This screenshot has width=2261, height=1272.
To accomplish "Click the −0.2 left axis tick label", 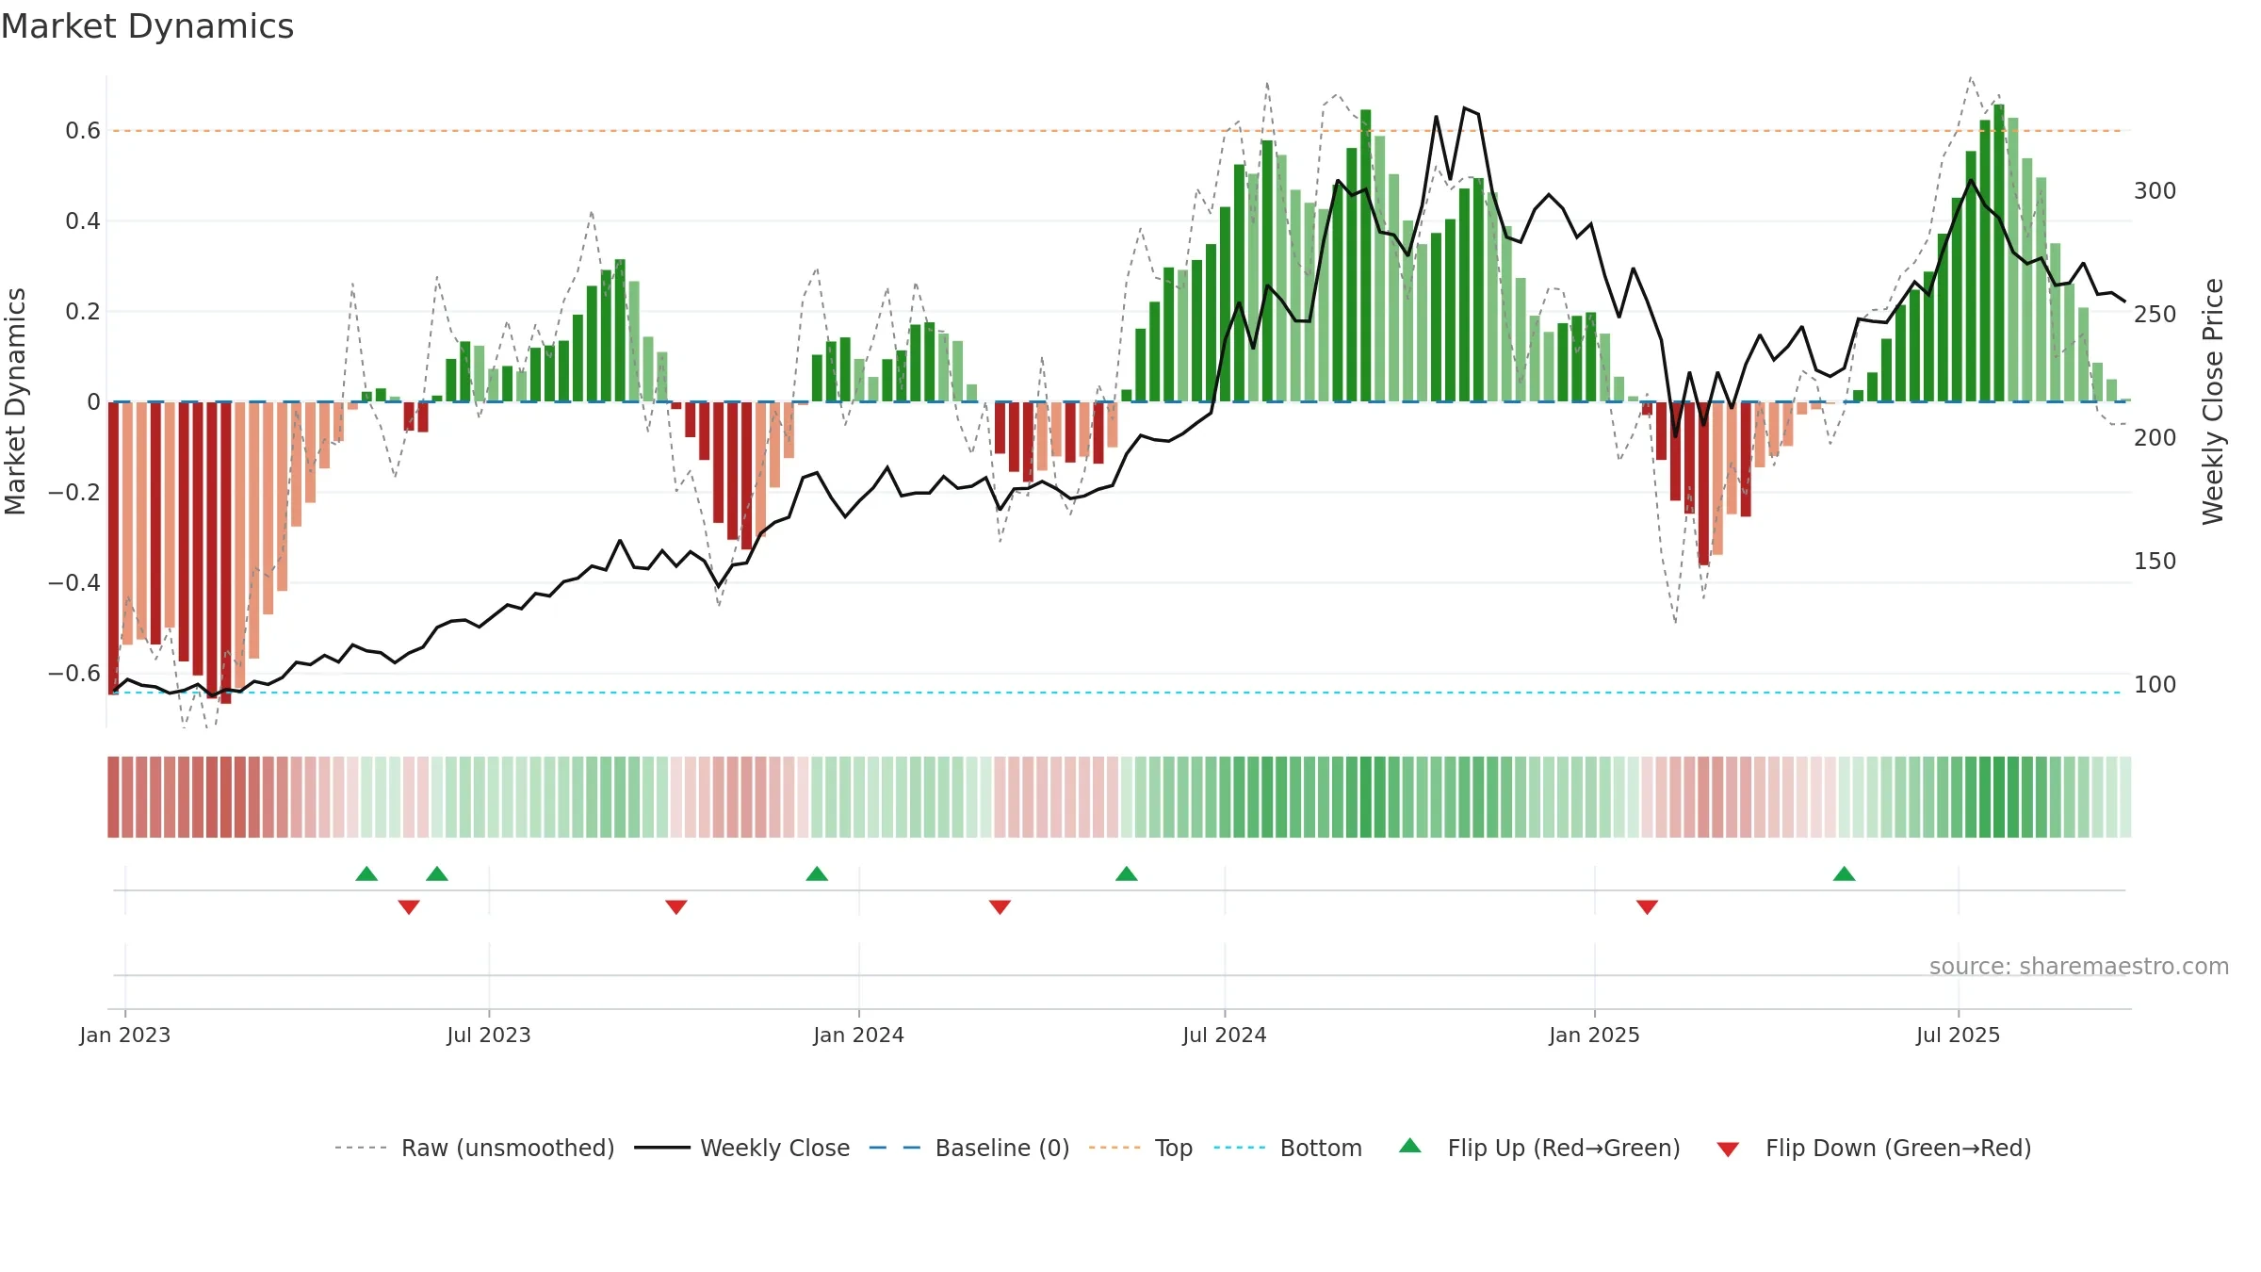I will (74, 492).
